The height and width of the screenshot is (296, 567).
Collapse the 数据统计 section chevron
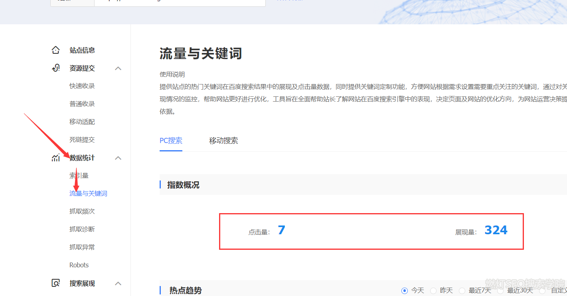tap(118, 158)
